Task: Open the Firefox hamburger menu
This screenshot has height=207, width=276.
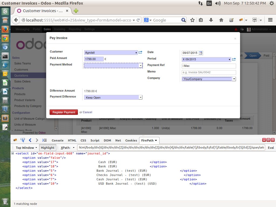Action: [x=270, y=20]
